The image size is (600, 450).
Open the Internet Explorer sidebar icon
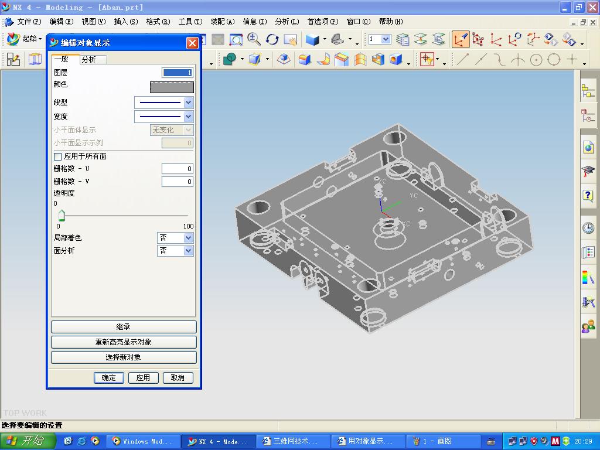click(588, 147)
